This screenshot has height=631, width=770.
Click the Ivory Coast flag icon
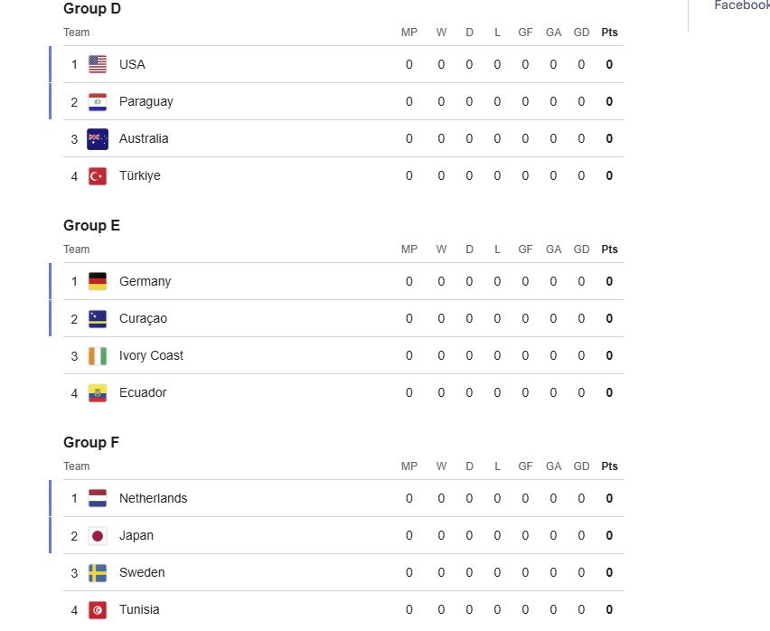(x=98, y=355)
